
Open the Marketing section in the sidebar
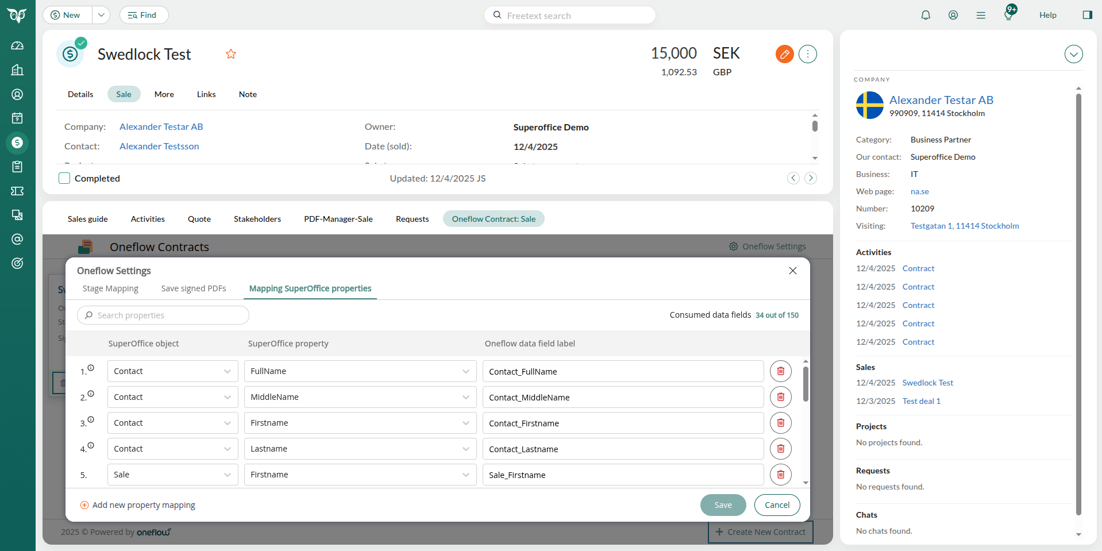pos(17,215)
